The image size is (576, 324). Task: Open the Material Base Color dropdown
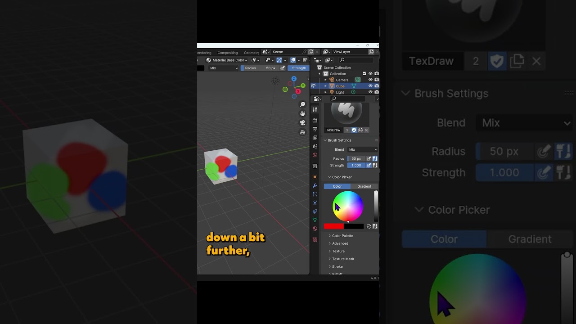227,60
